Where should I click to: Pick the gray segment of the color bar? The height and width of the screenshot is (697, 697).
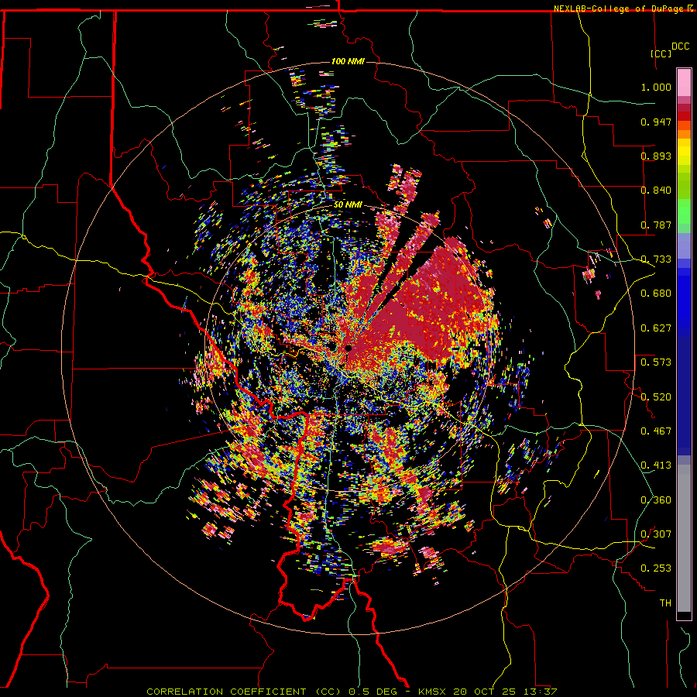pos(684,538)
